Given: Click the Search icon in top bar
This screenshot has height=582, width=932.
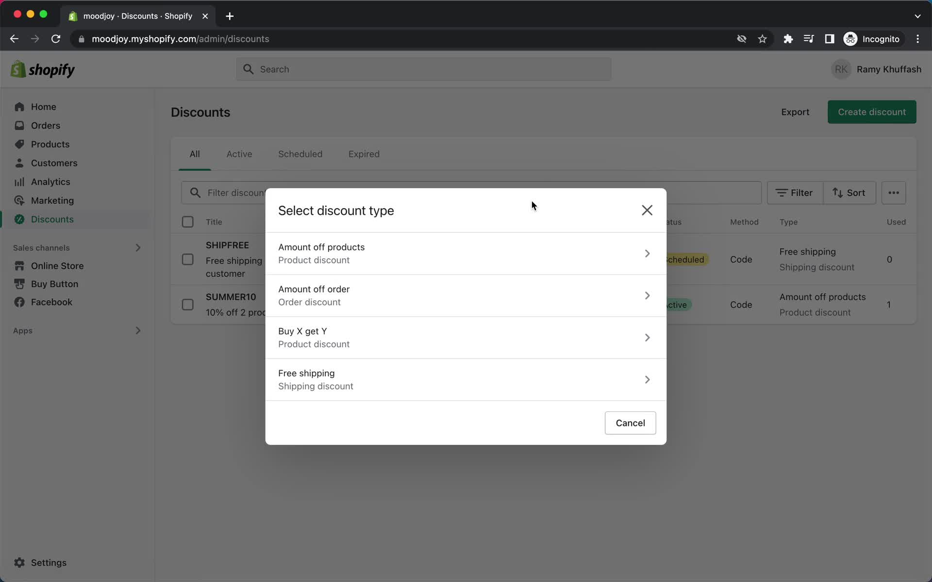Looking at the screenshot, I should [x=248, y=69].
